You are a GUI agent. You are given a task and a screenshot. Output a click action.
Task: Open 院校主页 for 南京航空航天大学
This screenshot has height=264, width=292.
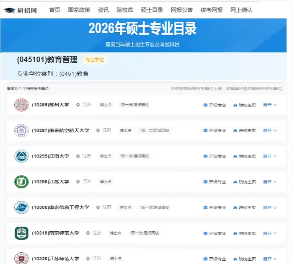point(245,131)
